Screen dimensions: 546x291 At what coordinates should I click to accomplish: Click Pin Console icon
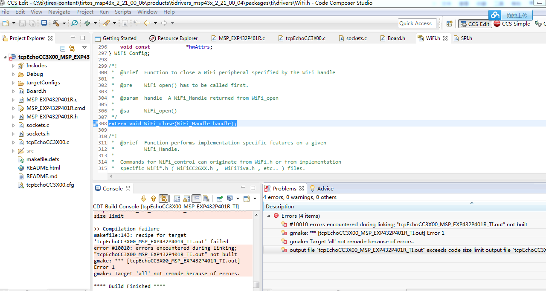pos(219,199)
